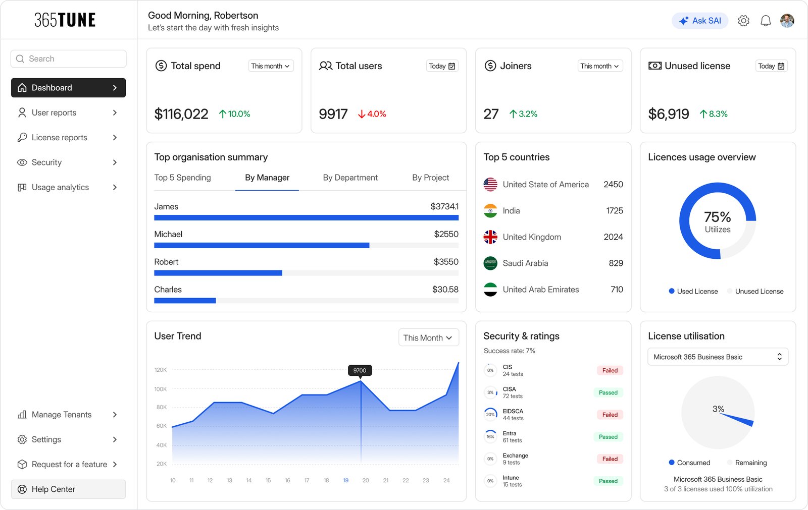
Task: Open Microsoft 365 Business Basic selector
Action: (718, 357)
